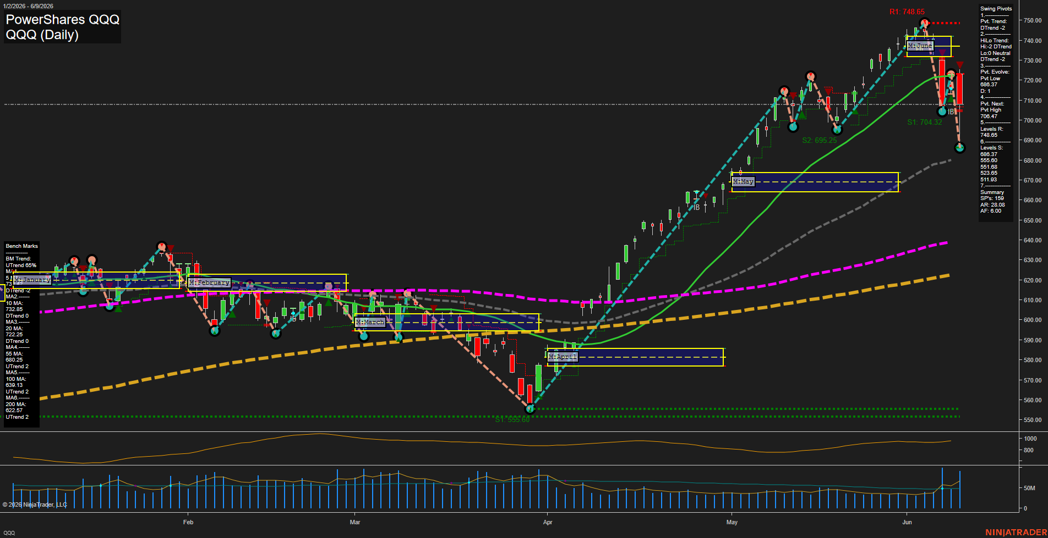Click the 'May' time axis label
1048x538 pixels.
[x=732, y=522]
